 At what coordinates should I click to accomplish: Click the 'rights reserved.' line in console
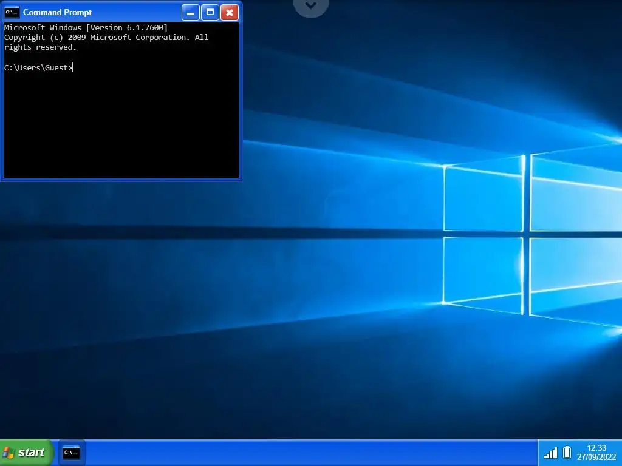coord(40,47)
